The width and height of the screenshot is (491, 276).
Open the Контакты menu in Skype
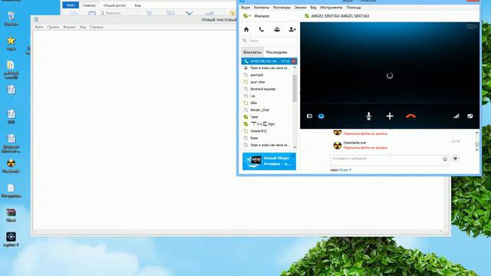point(262,7)
